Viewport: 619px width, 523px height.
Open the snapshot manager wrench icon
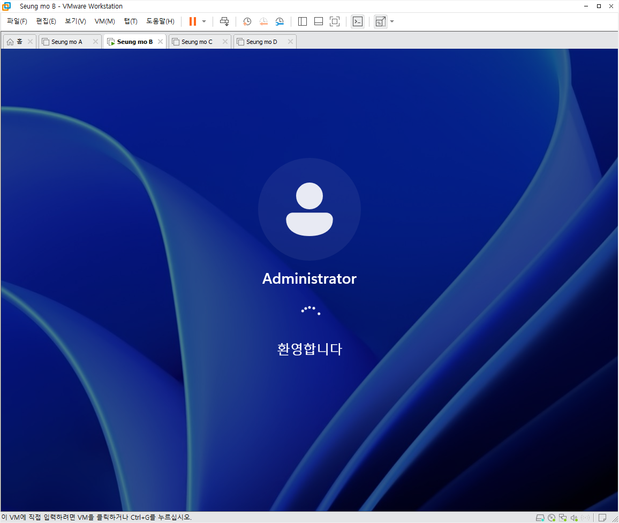(280, 21)
